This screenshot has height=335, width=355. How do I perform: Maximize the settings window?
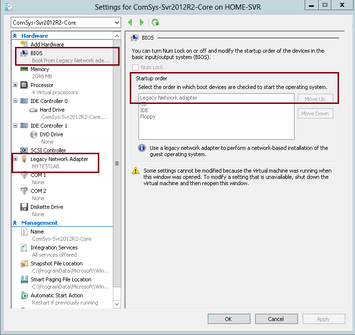pos(325,5)
